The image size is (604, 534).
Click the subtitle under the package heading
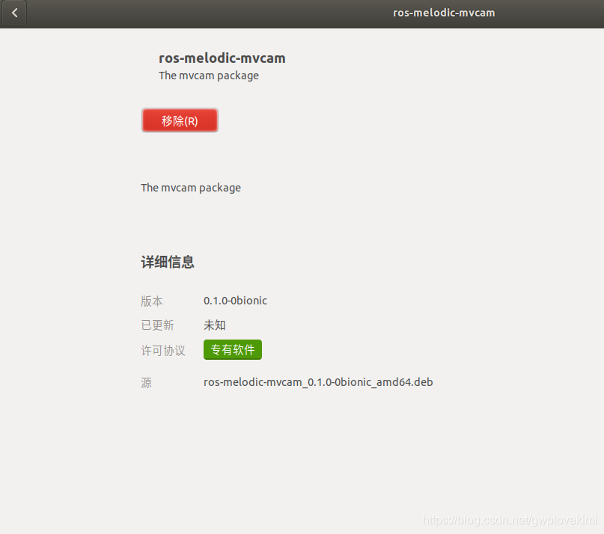(209, 76)
